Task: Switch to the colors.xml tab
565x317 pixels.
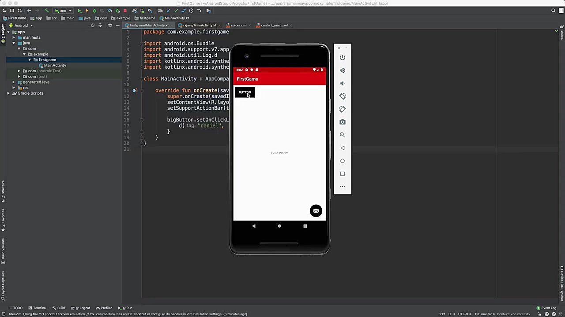Action: tap(238, 25)
